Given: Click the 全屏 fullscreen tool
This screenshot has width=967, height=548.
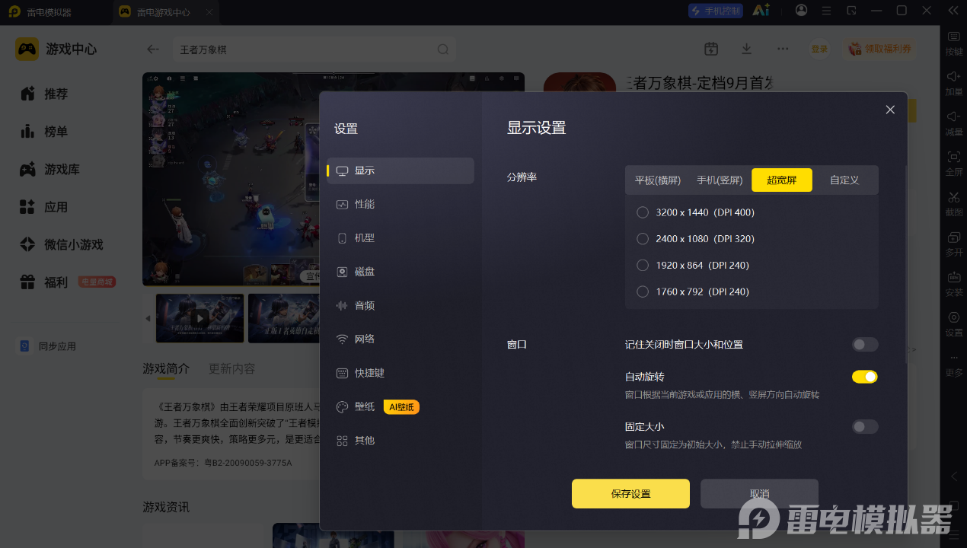Looking at the screenshot, I should [x=953, y=163].
